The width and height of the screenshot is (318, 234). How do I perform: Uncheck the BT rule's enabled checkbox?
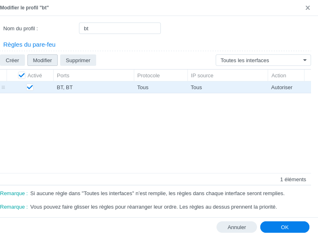coord(30,87)
